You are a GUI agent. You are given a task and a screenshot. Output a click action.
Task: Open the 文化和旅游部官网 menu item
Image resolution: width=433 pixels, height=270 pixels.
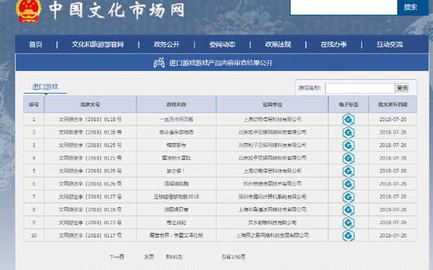point(97,44)
